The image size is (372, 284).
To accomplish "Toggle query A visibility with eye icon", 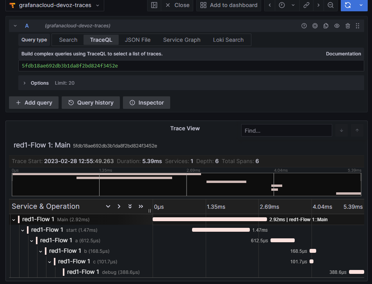I will (x=337, y=26).
